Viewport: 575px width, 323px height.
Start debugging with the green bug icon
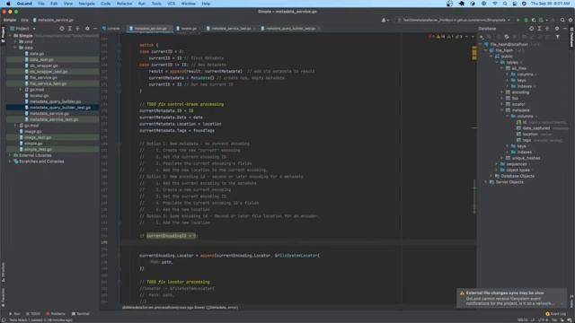coord(526,20)
